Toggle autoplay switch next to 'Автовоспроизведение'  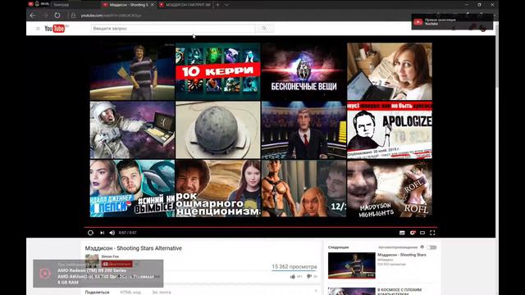pyautogui.click(x=431, y=247)
